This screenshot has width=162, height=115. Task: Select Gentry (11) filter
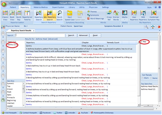click(x=12, y=45)
